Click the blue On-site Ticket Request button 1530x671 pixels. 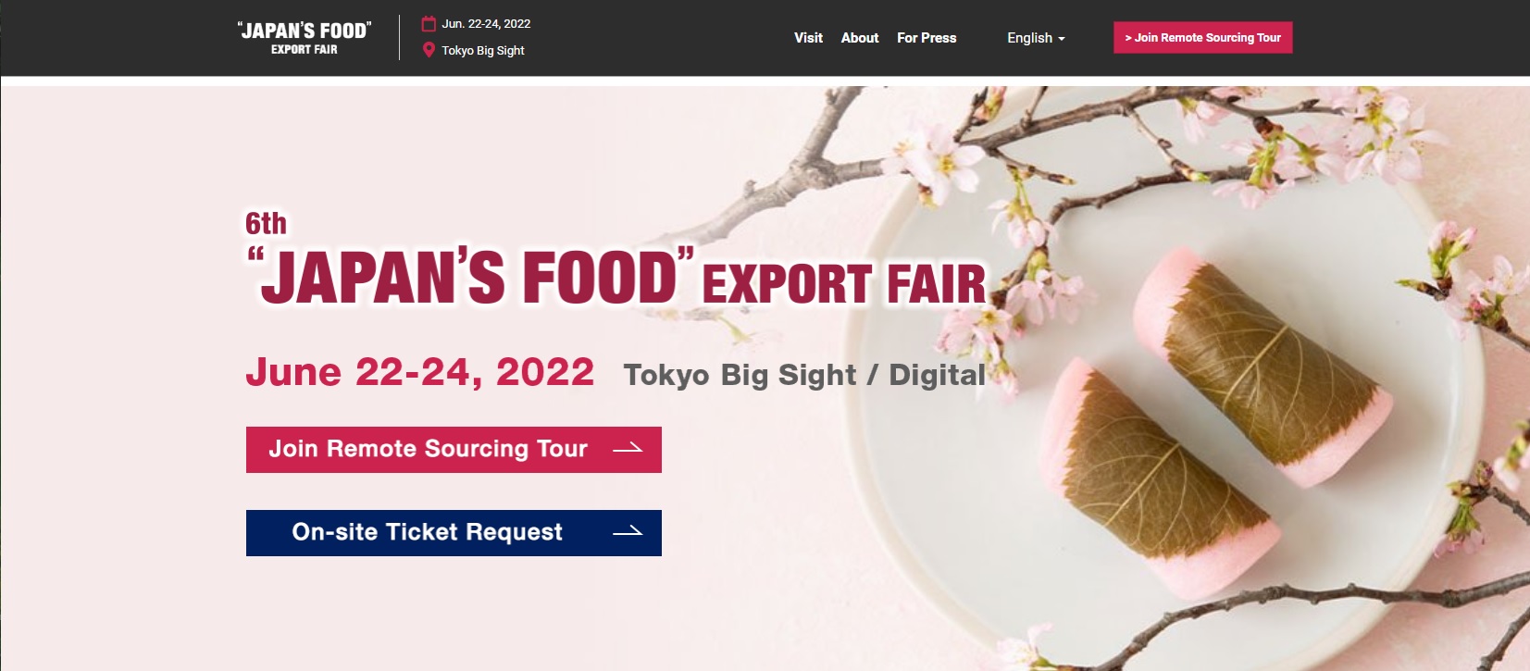(x=454, y=533)
